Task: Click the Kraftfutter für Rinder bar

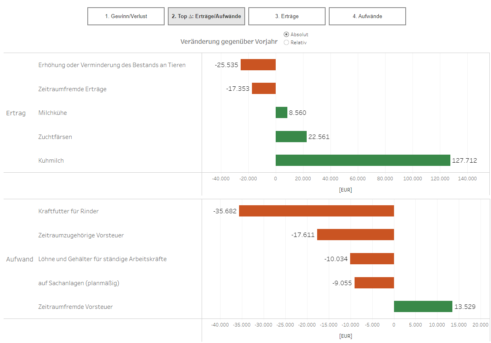Action: click(x=316, y=211)
